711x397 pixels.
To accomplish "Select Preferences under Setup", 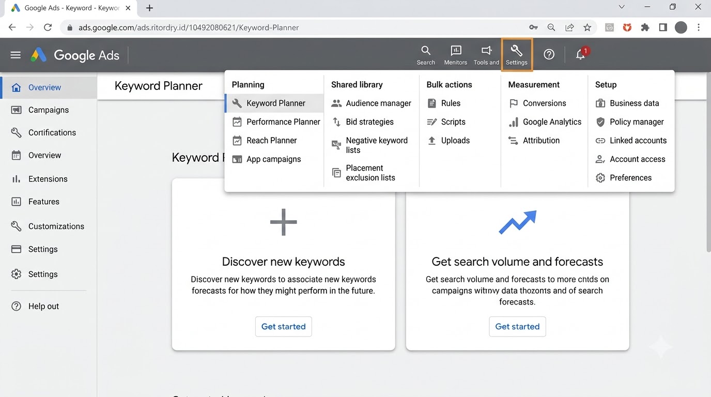I will click(x=624, y=178).
